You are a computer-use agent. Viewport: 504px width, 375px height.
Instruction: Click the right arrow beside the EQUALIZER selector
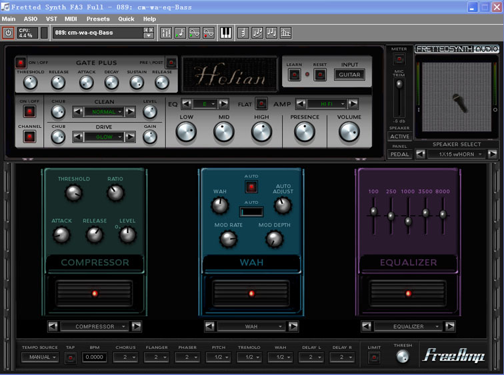coord(450,326)
